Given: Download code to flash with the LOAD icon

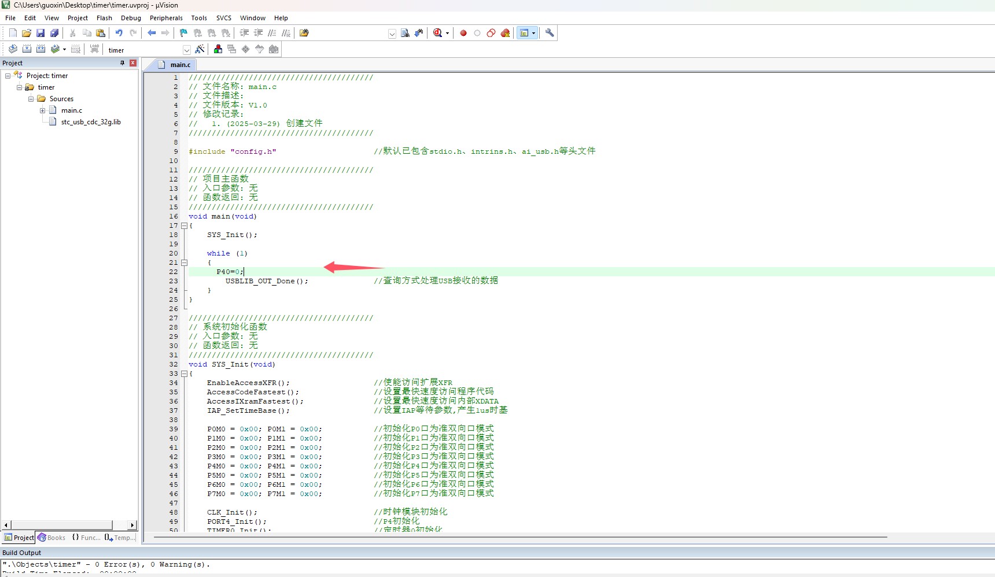Looking at the screenshot, I should [94, 49].
